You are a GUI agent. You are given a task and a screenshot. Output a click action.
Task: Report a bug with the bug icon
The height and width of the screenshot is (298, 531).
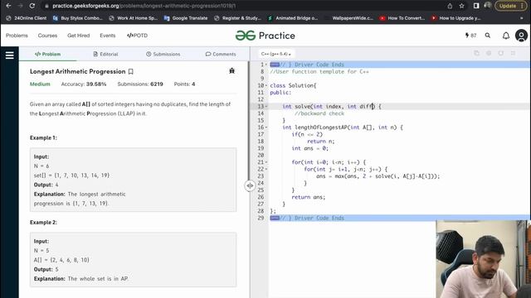point(231,71)
